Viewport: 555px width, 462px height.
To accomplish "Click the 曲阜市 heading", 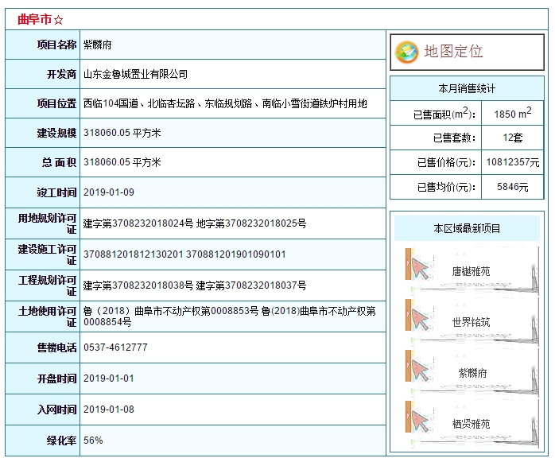I will (35, 19).
